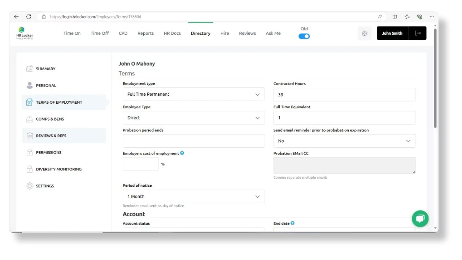Open the Employee Type dropdown
This screenshot has height=260, width=462.
[x=193, y=118]
